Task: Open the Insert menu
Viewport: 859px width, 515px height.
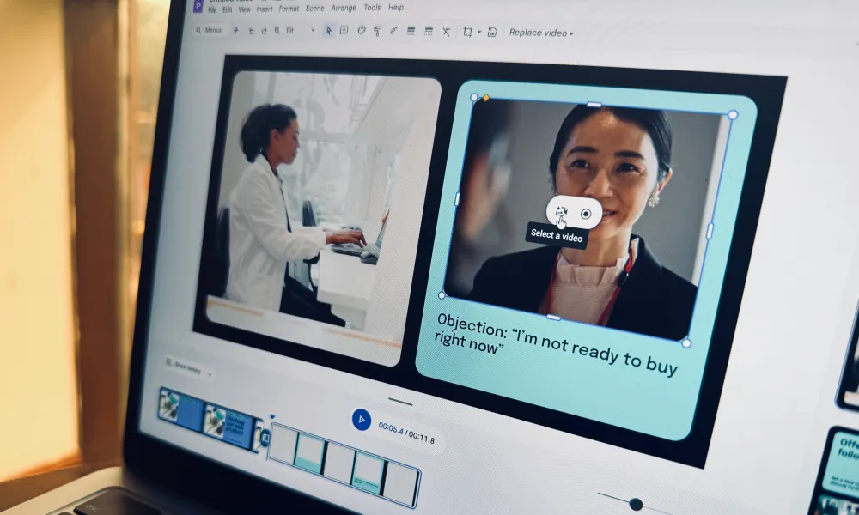Action: click(x=265, y=9)
